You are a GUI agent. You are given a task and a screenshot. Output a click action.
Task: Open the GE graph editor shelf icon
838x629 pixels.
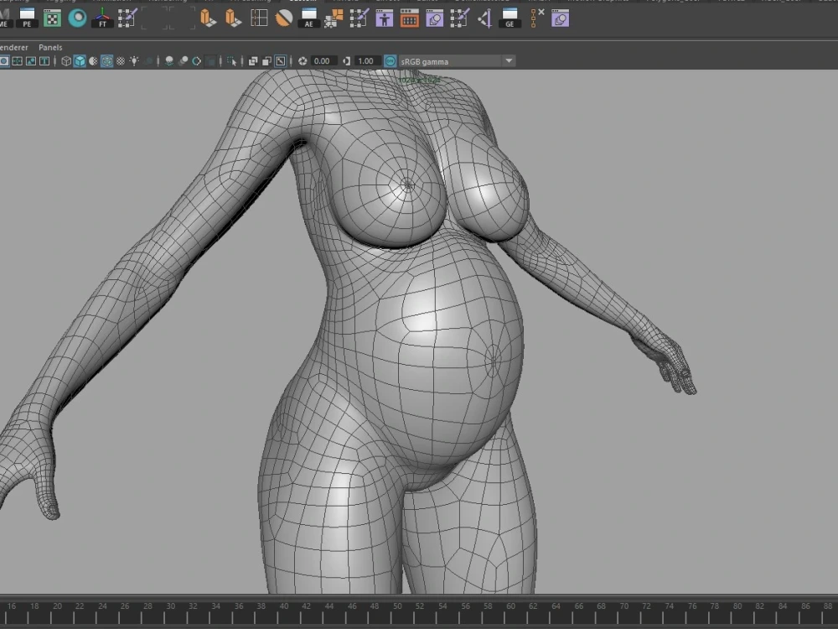(x=510, y=18)
